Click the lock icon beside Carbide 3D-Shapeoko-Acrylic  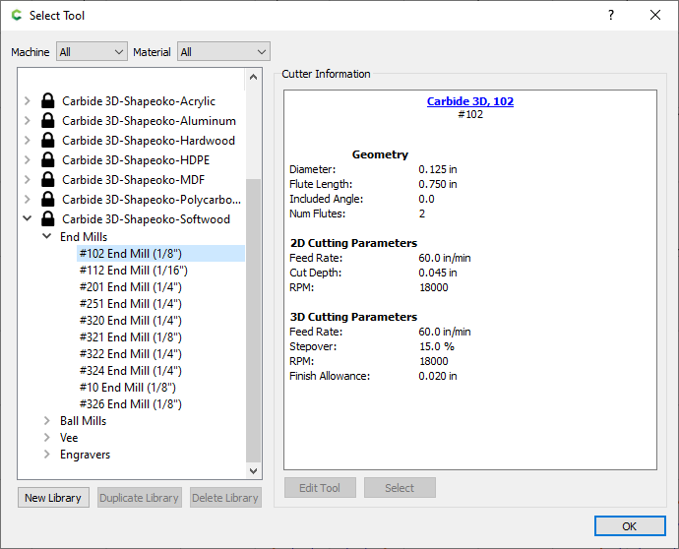point(47,101)
